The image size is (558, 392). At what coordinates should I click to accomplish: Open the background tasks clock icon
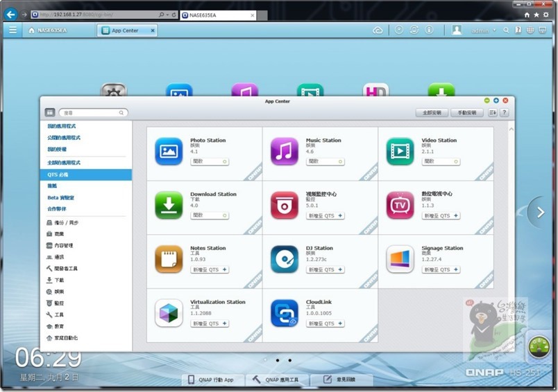click(399, 30)
